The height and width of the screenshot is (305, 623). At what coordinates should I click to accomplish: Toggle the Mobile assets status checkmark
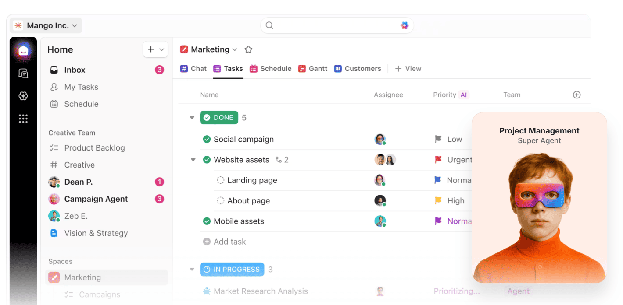click(207, 221)
